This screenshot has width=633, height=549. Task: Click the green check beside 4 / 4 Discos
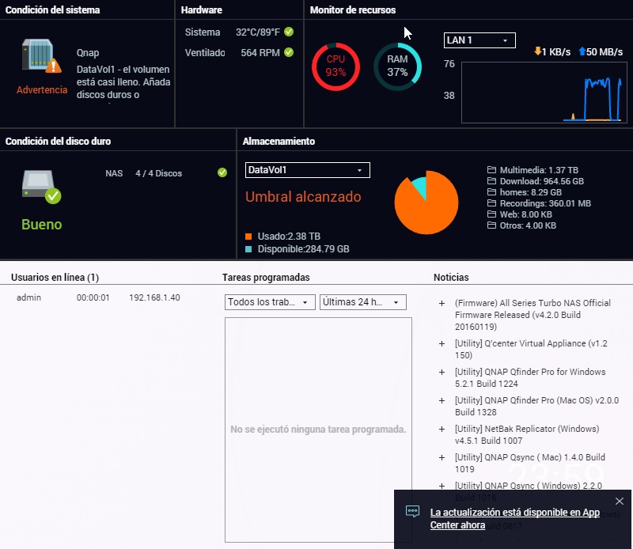[222, 172]
